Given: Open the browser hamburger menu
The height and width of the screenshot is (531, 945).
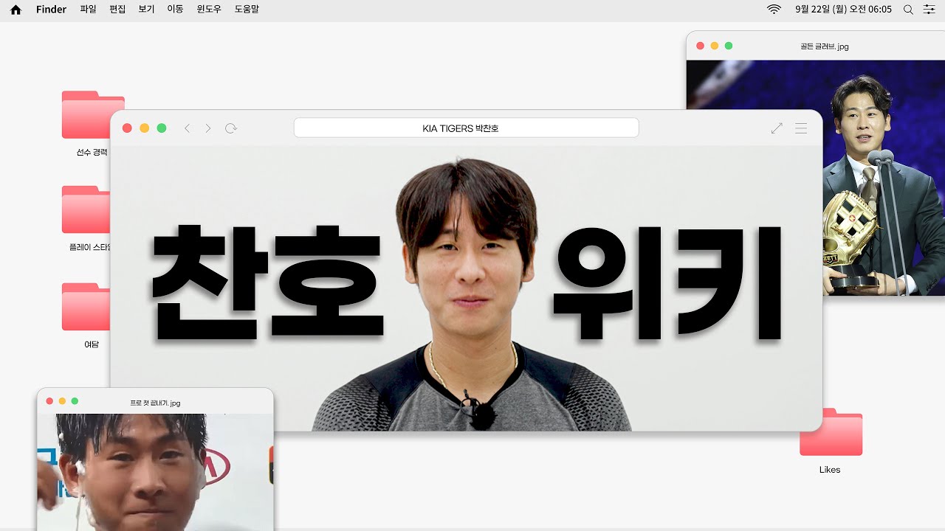Looking at the screenshot, I should click(801, 128).
